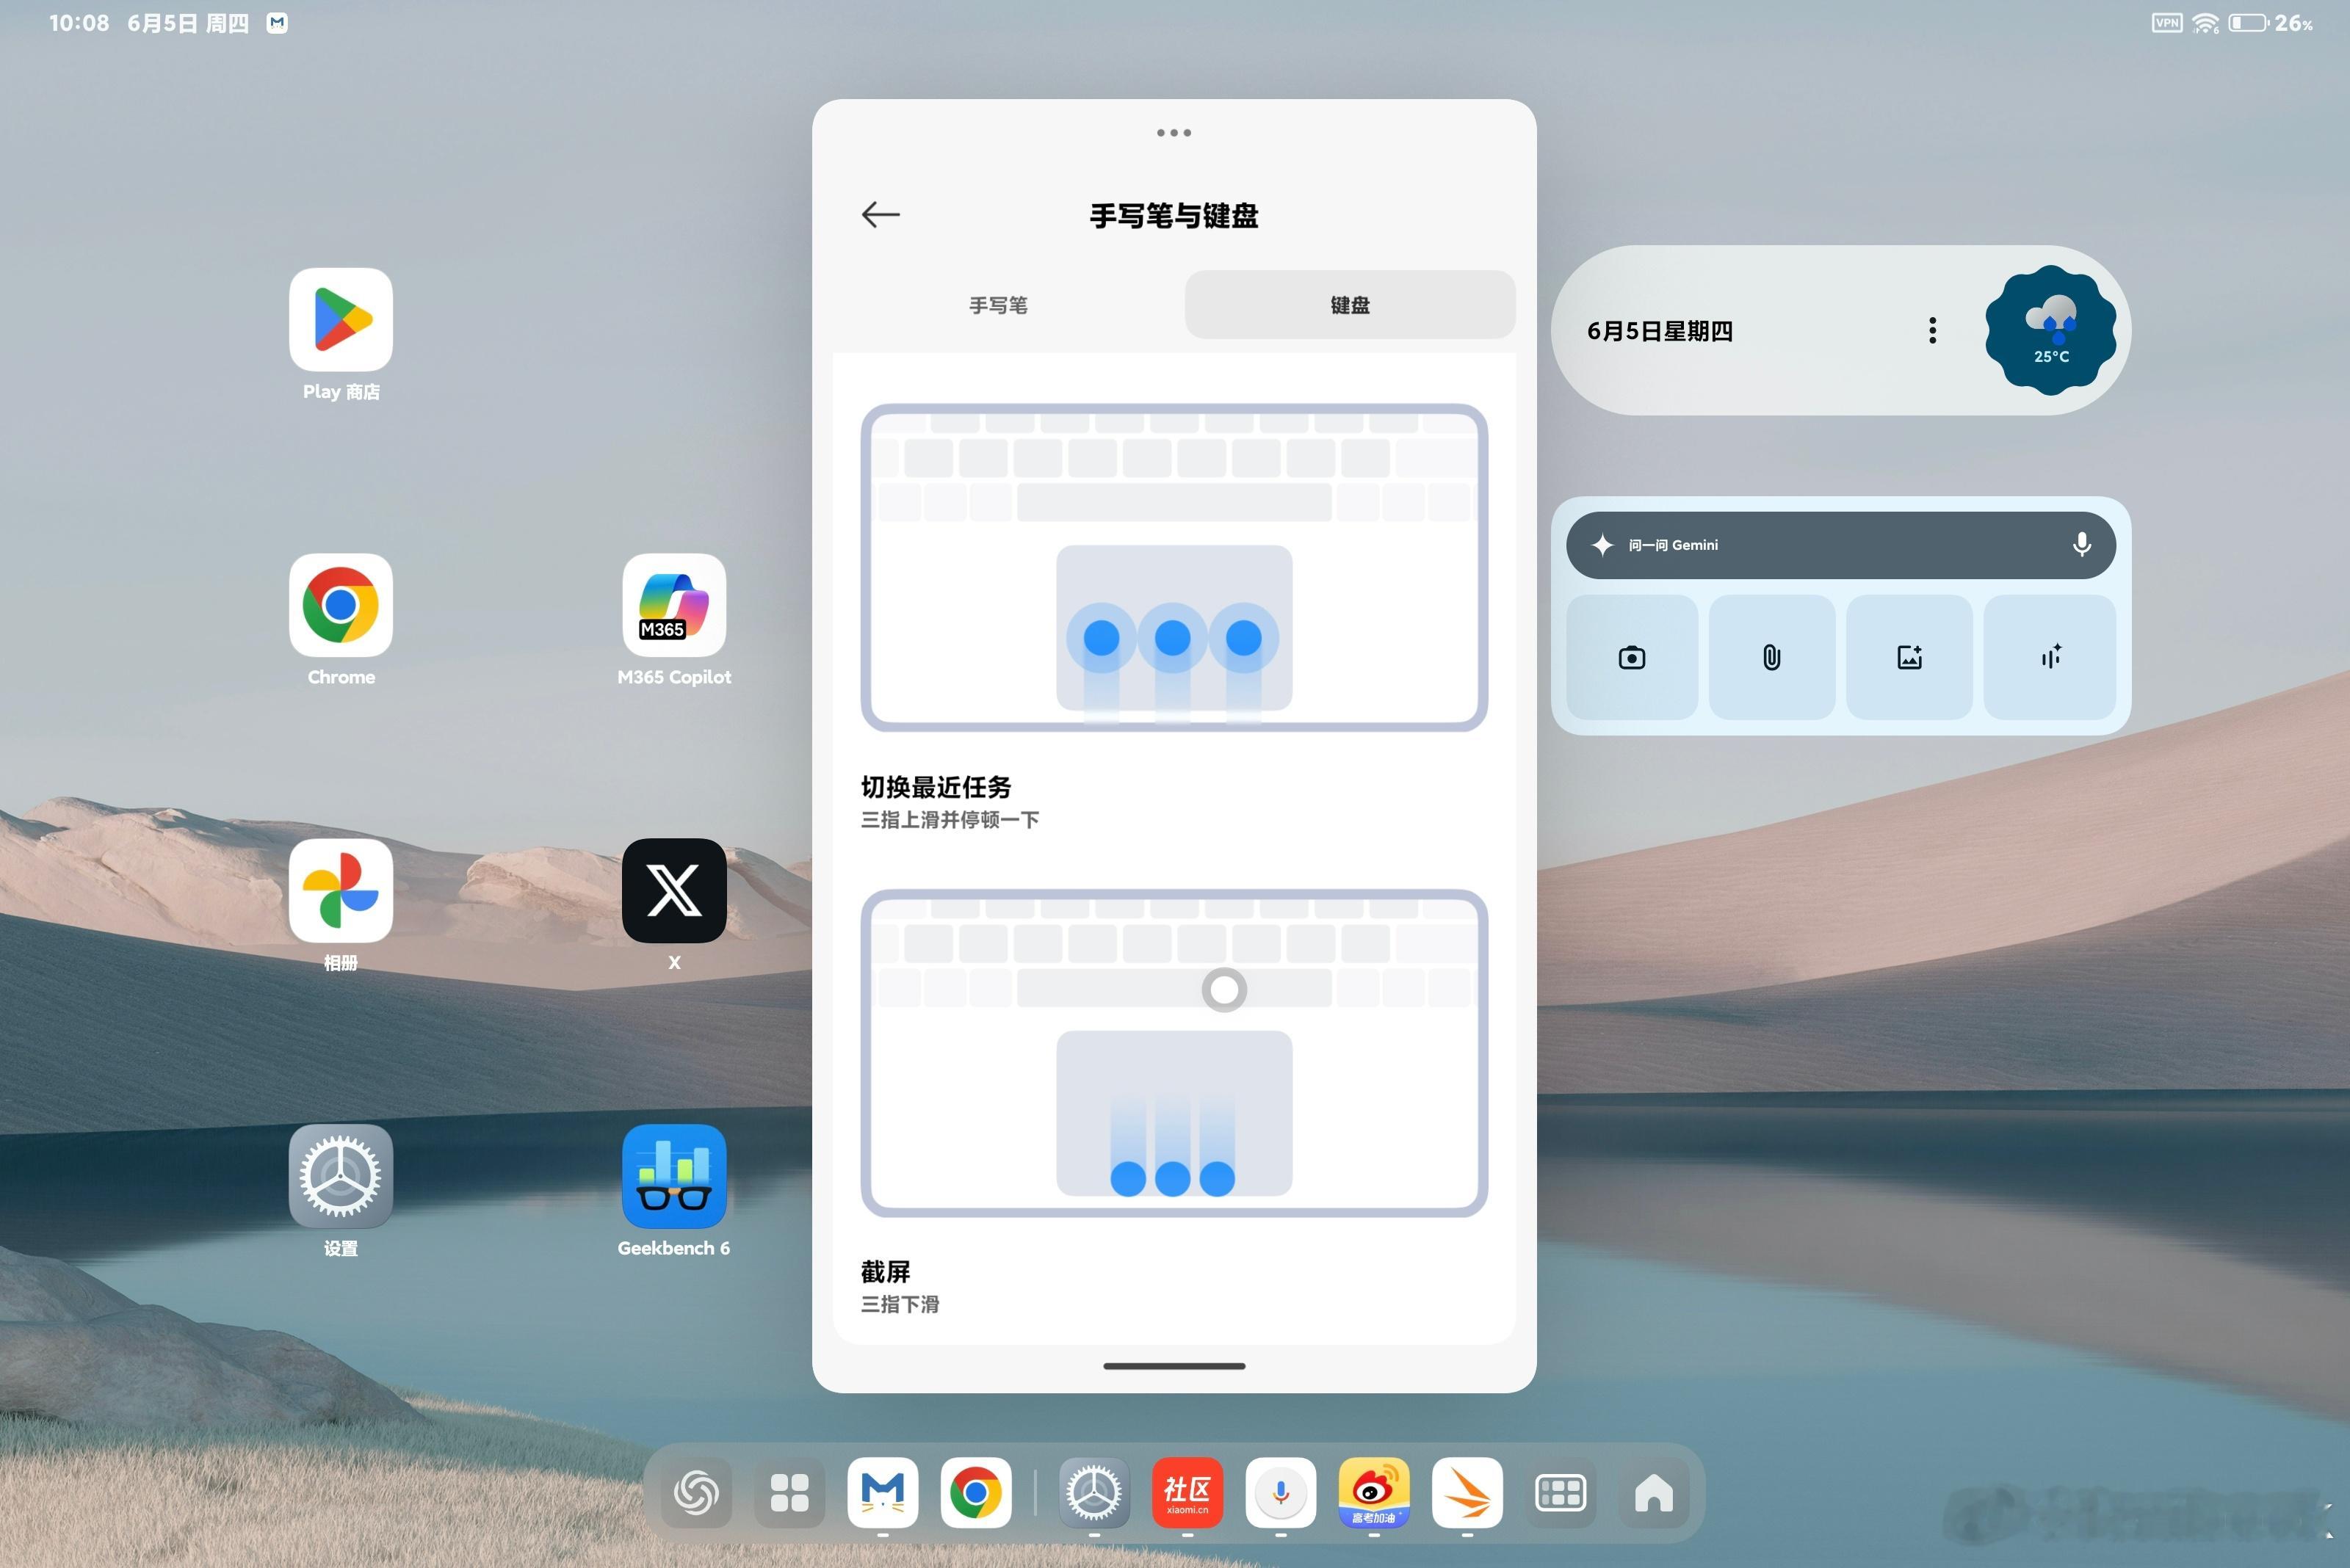
Task: Switch to the 手写笔 tab
Action: 999,305
